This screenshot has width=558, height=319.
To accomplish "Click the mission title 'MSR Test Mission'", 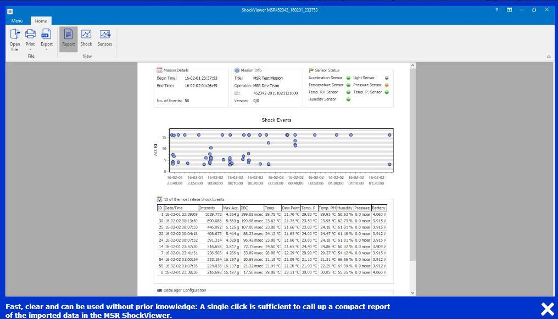I will point(268,78).
